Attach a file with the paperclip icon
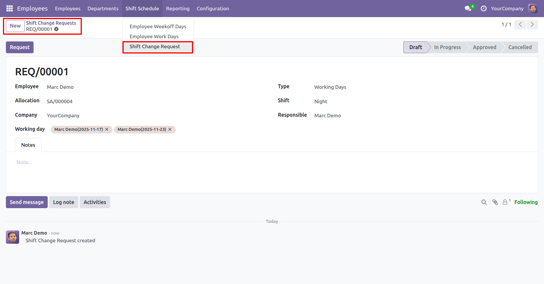The height and width of the screenshot is (284, 544). point(495,202)
